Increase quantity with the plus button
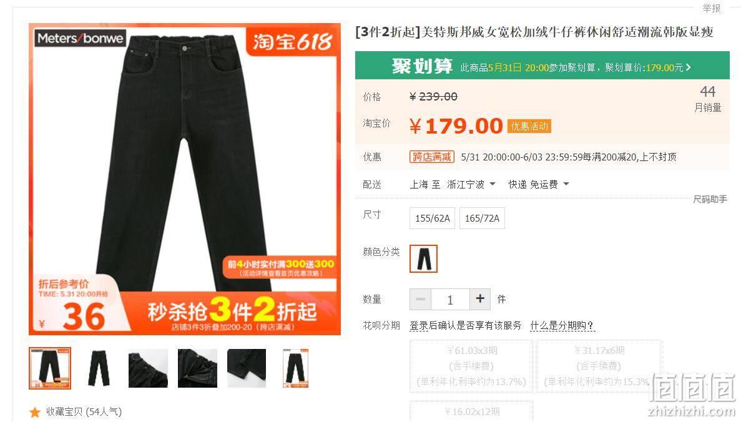The image size is (741, 422). point(479,299)
